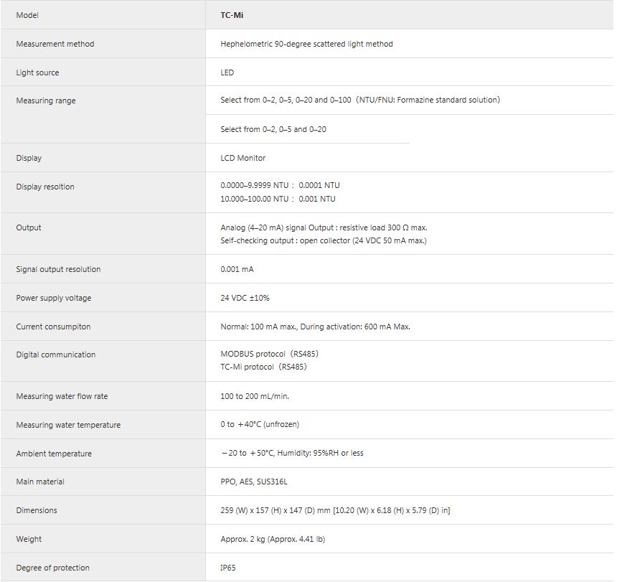Screen dimensions: 617x582
Task: Click the Dimensions 259 x 157 x 147 value
Action: pos(335,510)
